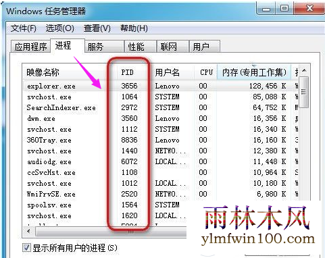Image resolution: width=325 pixels, height=258 pixels.
Task: Maximize the Task Manager window
Action: tap(284, 8)
